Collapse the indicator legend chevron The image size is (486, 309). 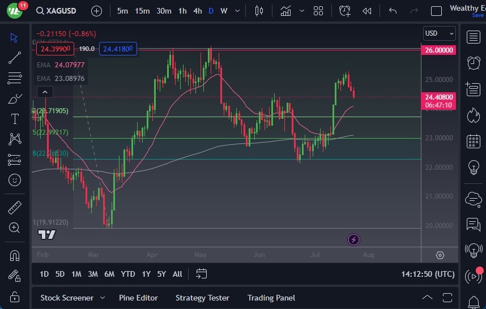(45, 92)
